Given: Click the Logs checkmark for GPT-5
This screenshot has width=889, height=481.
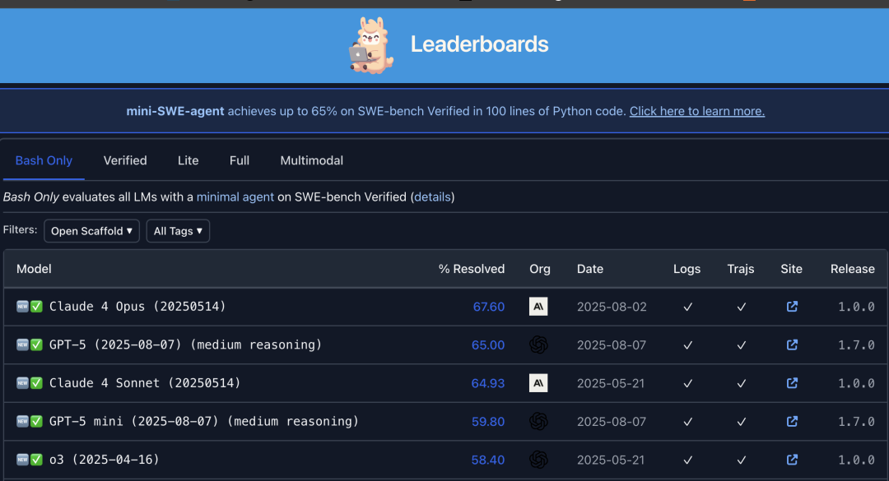Looking at the screenshot, I should point(687,345).
